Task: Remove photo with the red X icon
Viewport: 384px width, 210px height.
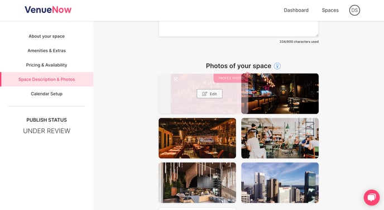Action: pos(248,74)
